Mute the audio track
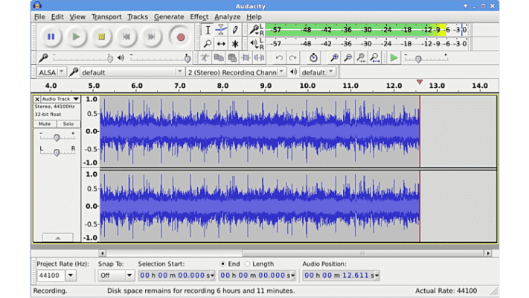 coord(45,124)
